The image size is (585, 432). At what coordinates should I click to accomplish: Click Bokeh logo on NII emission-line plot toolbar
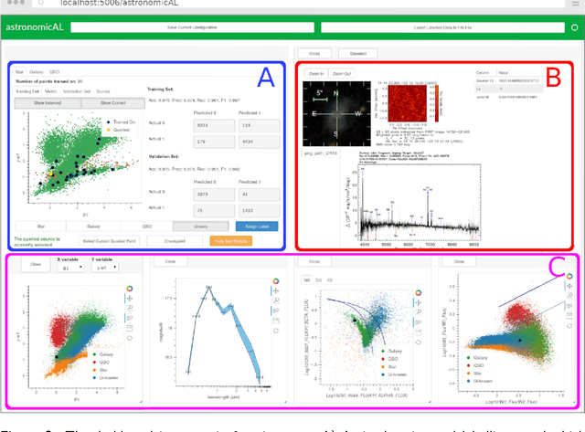(419, 292)
